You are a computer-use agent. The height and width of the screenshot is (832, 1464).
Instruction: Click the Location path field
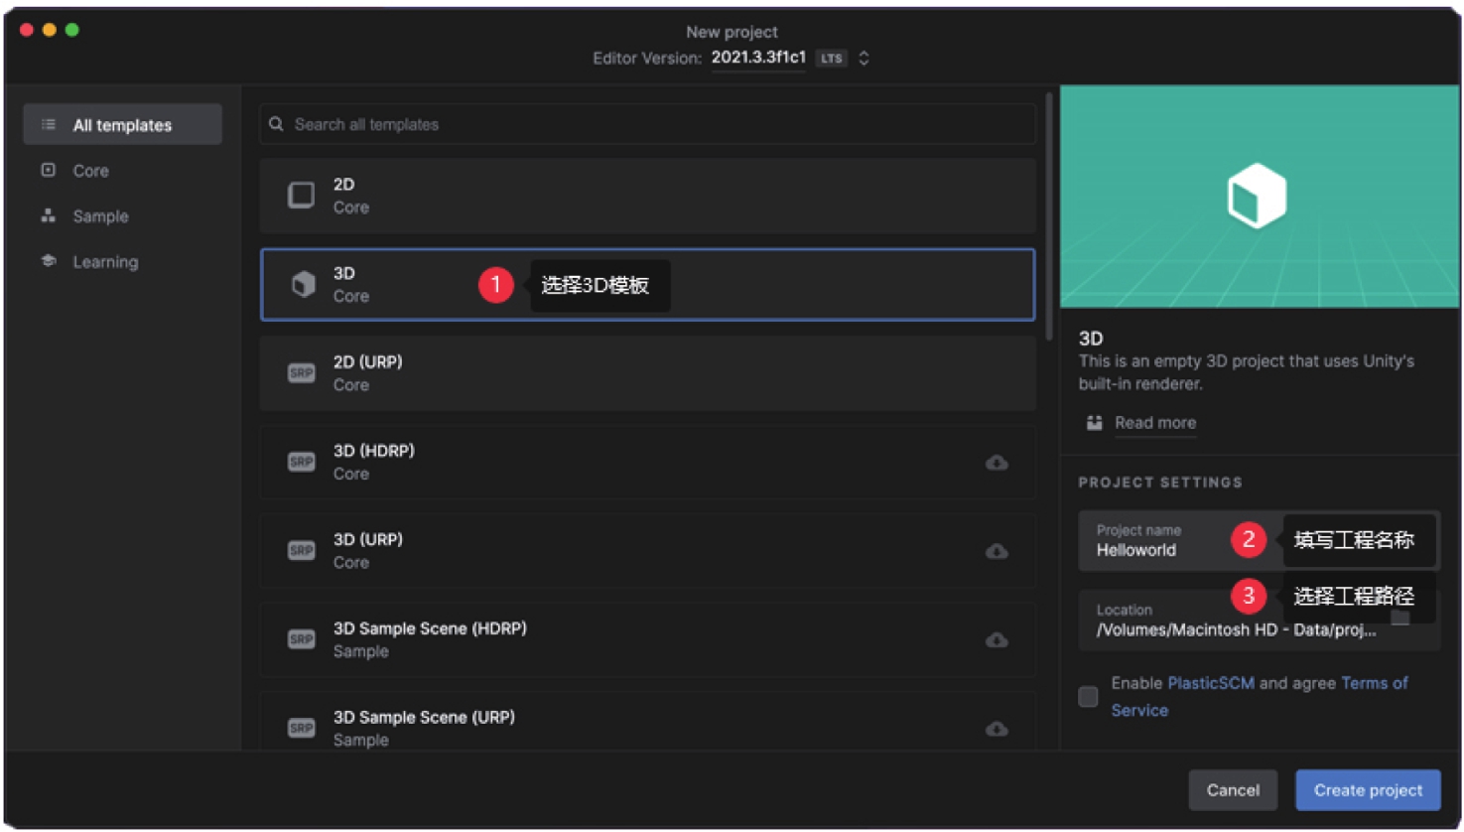[1260, 621]
